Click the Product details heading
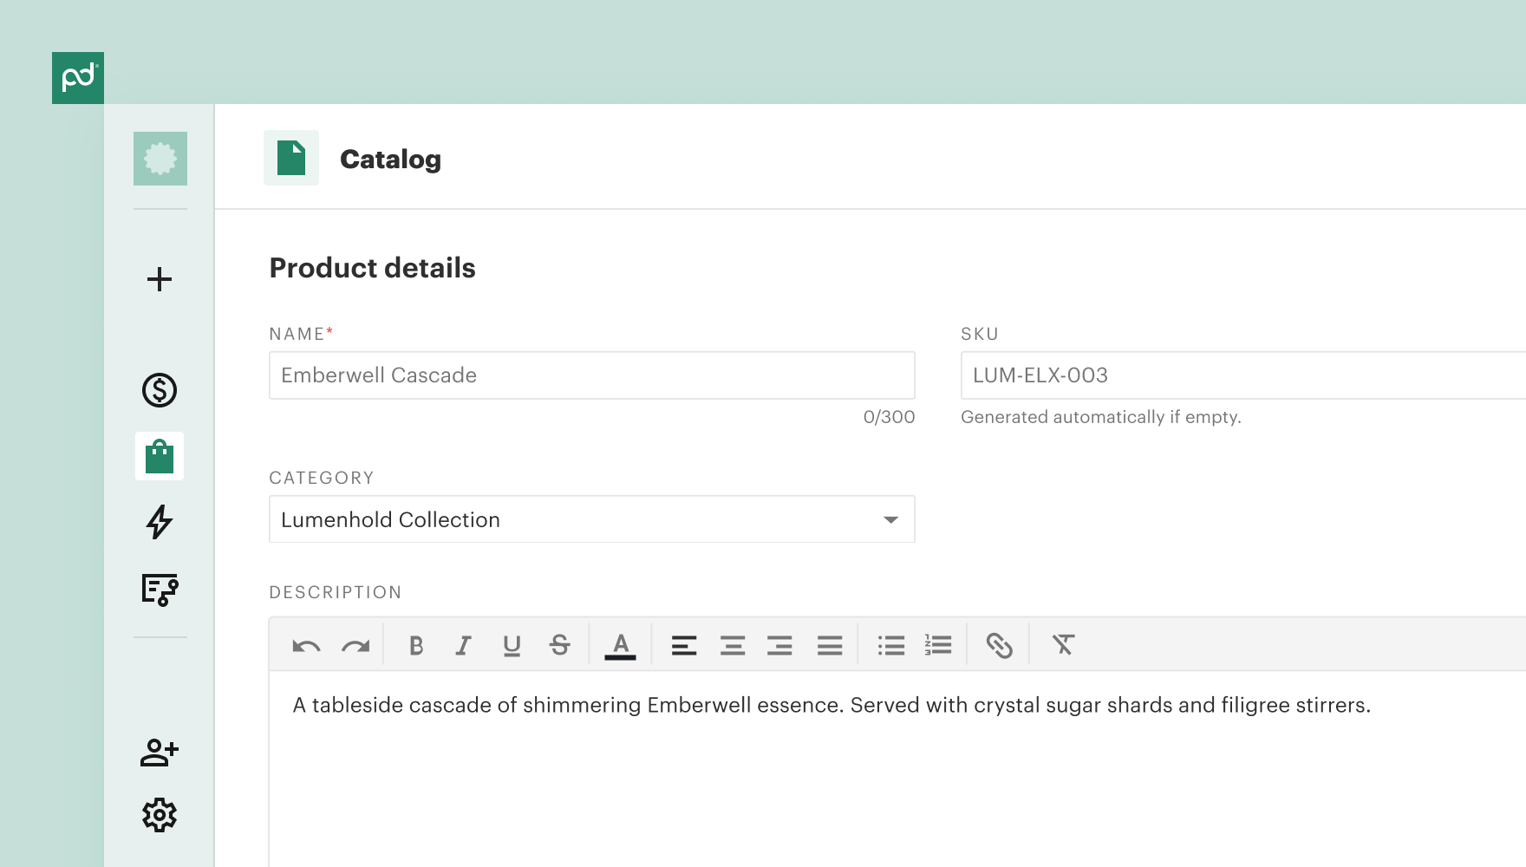This screenshot has height=867, width=1526. pyautogui.click(x=373, y=268)
